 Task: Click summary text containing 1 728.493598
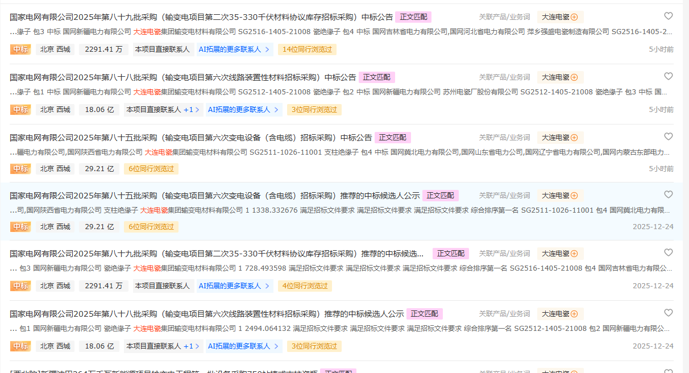tap(341, 268)
